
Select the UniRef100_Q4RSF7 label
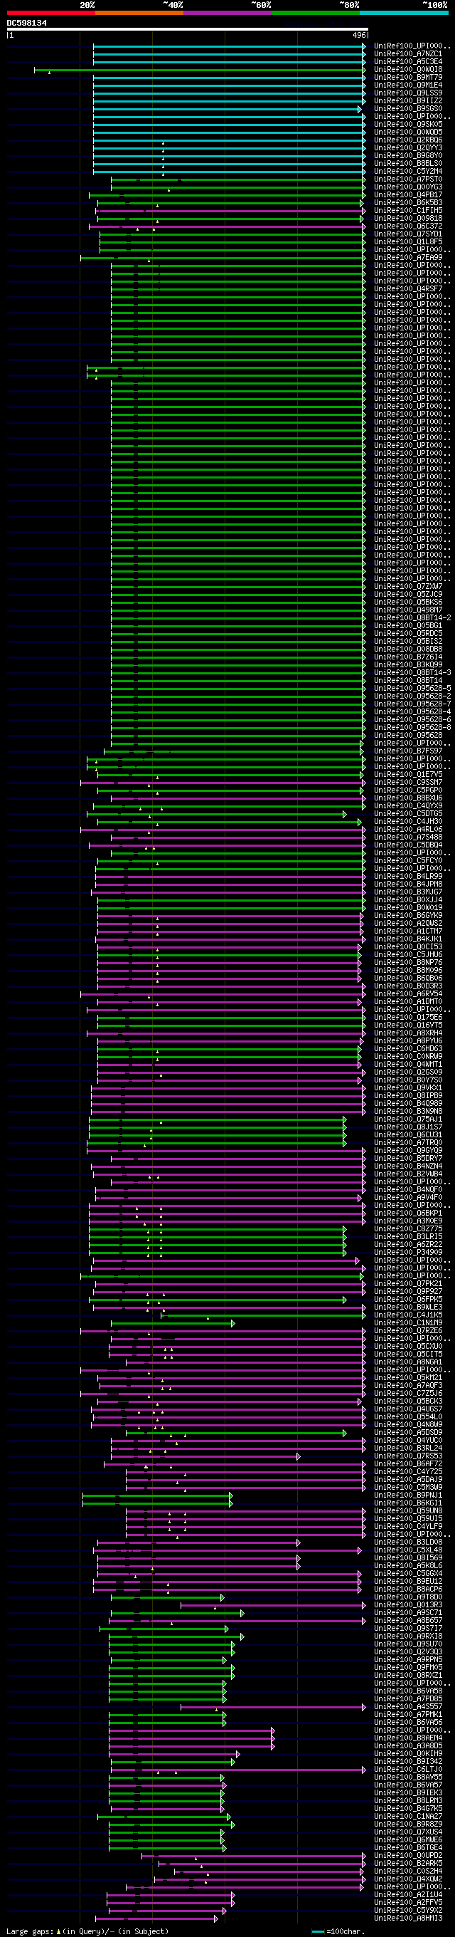point(409,288)
